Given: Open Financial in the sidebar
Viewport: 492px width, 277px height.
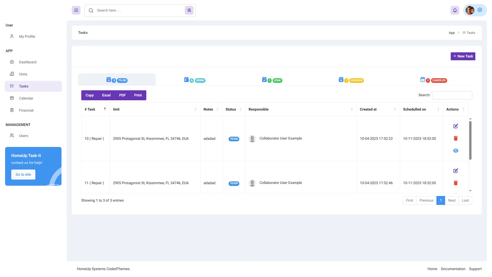Looking at the screenshot, I should point(33,110).
